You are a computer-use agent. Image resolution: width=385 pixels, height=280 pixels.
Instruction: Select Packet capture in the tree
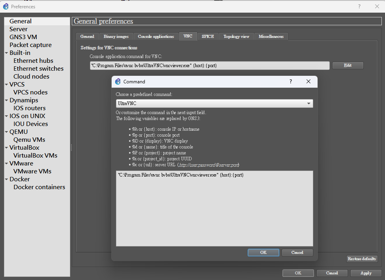[30, 45]
